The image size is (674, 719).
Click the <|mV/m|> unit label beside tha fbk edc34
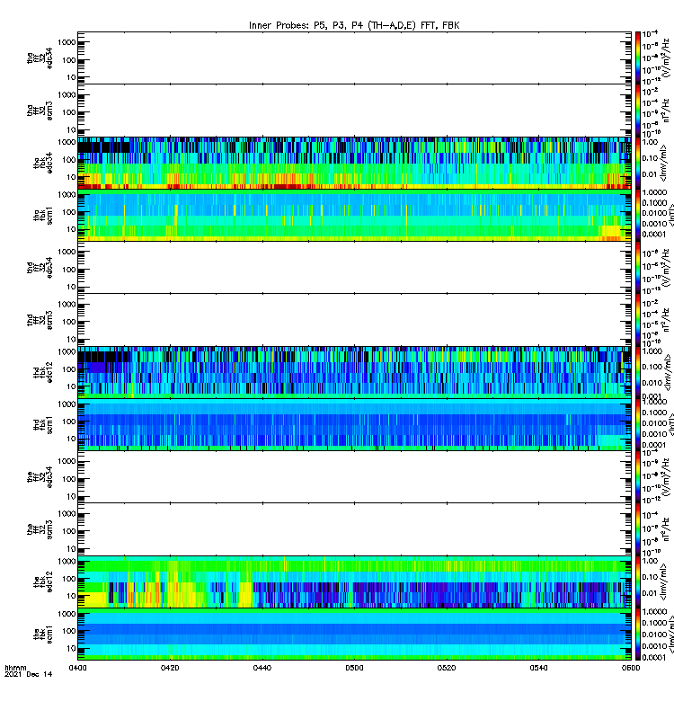(x=664, y=163)
